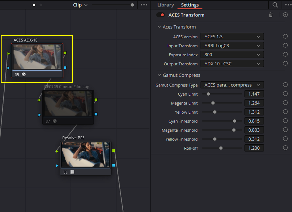Image resolution: width=292 pixels, height=212 pixels.
Task: Reset the Gamut Compress Type setting
Action: click(x=285, y=85)
